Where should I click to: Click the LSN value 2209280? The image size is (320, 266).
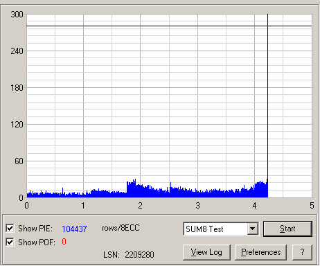pos(139,255)
